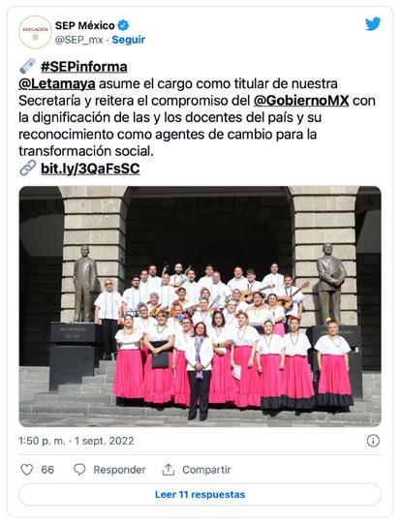This screenshot has width=402, height=526.
Task: Click the newspaper emoji before hashtag
Action: pyautogui.click(x=27, y=66)
